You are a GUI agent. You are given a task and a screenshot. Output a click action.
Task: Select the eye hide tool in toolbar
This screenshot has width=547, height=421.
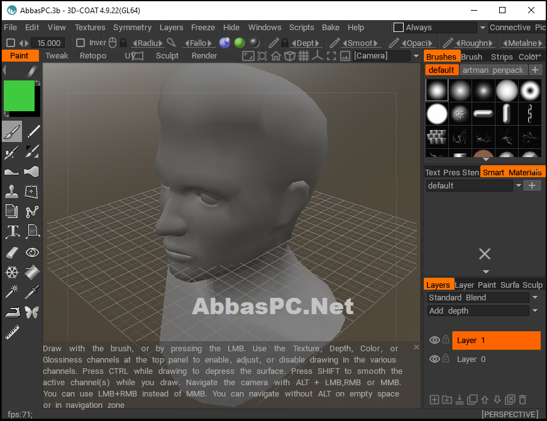(x=32, y=253)
